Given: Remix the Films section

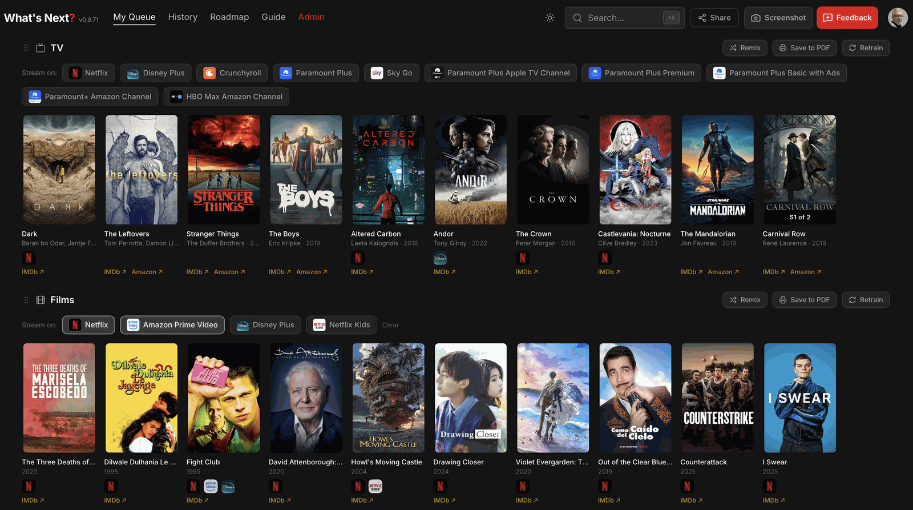Looking at the screenshot, I should (745, 300).
